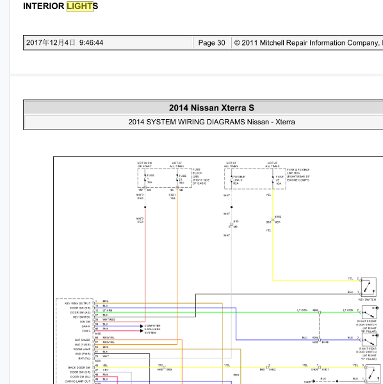This screenshot has width=383, height=384.
Task: Click the key switch symbol on right side
Action: (368, 287)
